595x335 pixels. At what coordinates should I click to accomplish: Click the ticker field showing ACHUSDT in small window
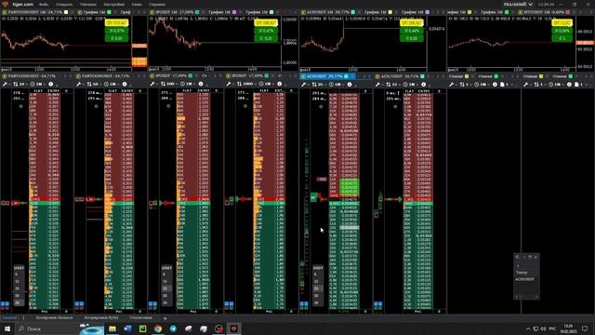click(525, 279)
